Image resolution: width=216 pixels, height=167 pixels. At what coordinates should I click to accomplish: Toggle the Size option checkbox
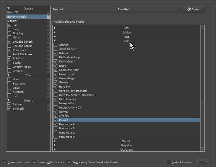[9, 25]
